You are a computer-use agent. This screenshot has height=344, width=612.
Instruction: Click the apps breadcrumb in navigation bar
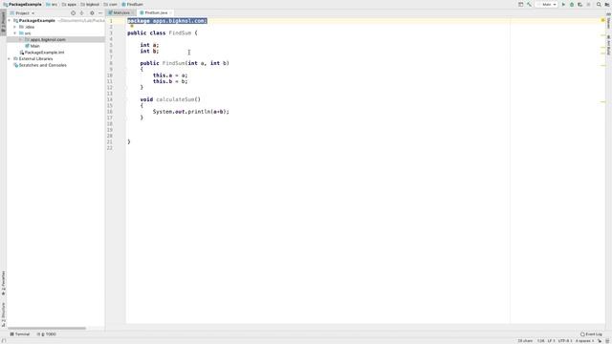tap(69, 4)
